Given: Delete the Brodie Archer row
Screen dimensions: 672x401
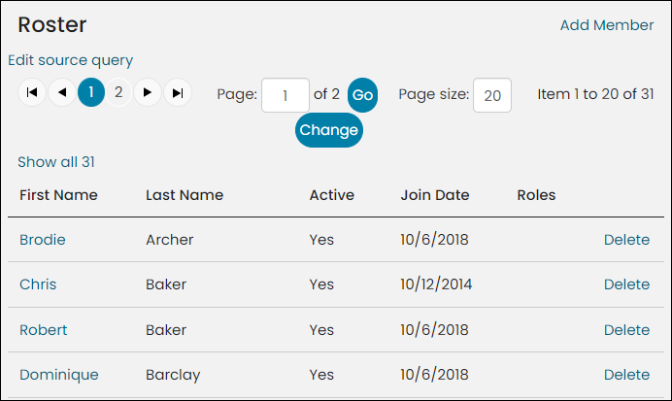Looking at the screenshot, I should click(x=626, y=240).
